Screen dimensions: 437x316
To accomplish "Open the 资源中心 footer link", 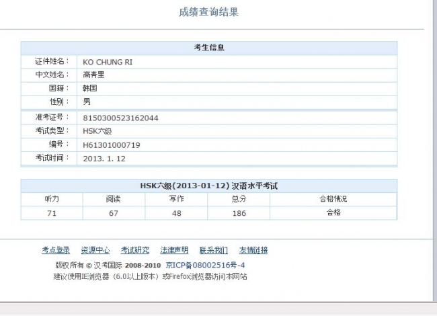I will pos(95,250).
